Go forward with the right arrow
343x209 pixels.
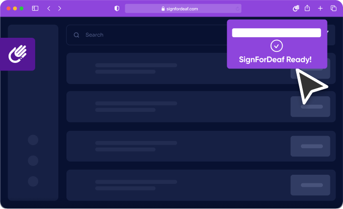click(59, 9)
